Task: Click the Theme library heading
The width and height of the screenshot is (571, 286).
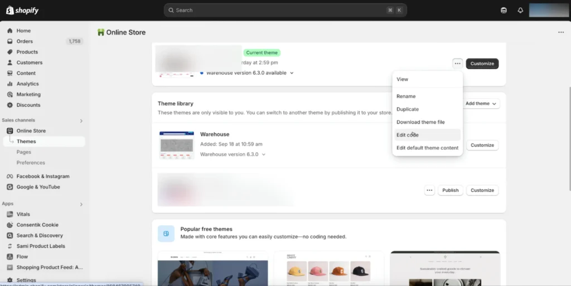Action: 176,103
